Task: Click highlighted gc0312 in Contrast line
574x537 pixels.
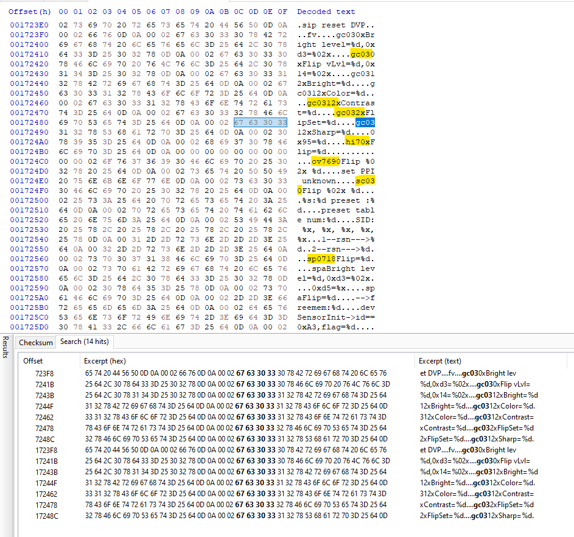Action: (x=324, y=104)
